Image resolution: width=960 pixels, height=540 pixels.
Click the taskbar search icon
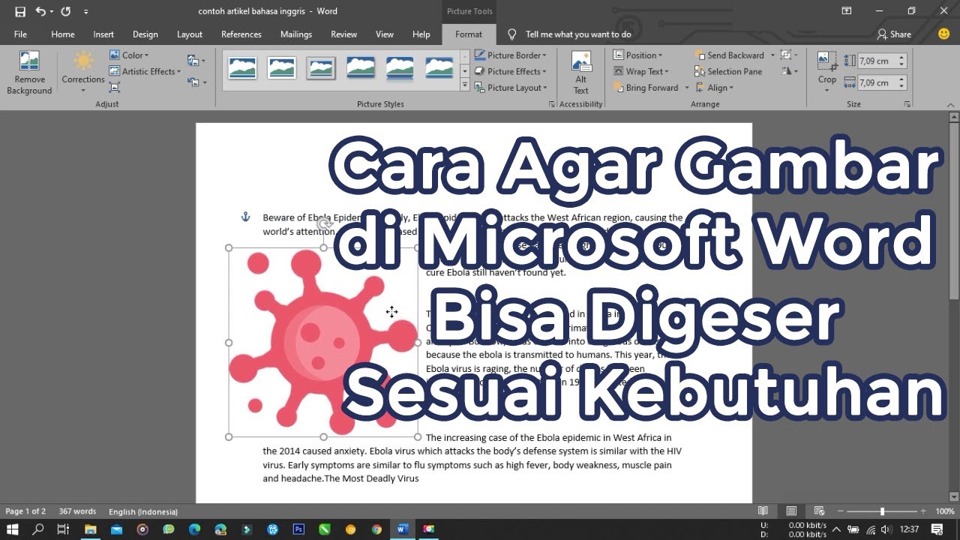pos(38,529)
